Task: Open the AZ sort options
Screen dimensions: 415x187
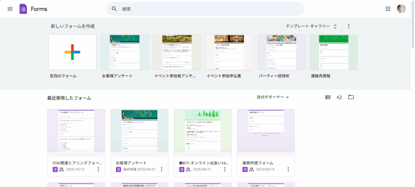Action: [x=340, y=97]
